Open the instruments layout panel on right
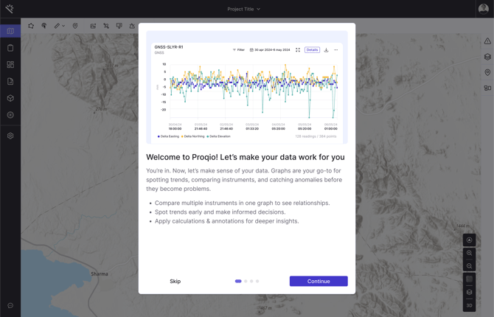 [x=487, y=88]
